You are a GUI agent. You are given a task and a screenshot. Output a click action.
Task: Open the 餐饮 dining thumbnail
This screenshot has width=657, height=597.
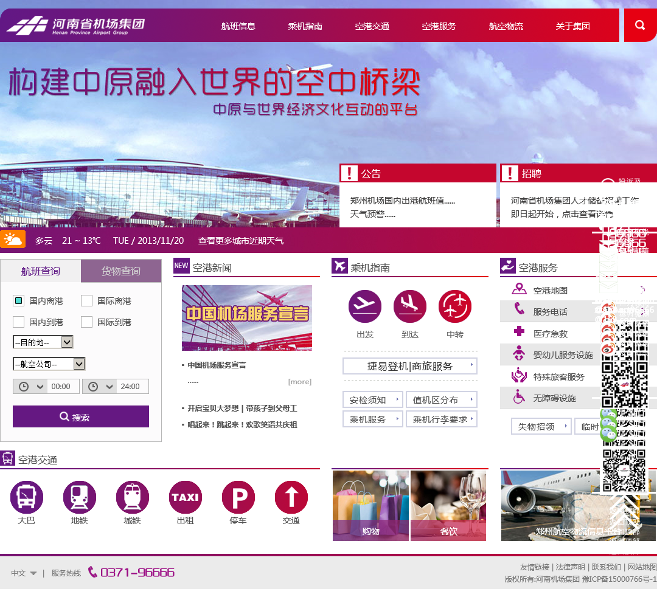pyautogui.click(x=448, y=506)
